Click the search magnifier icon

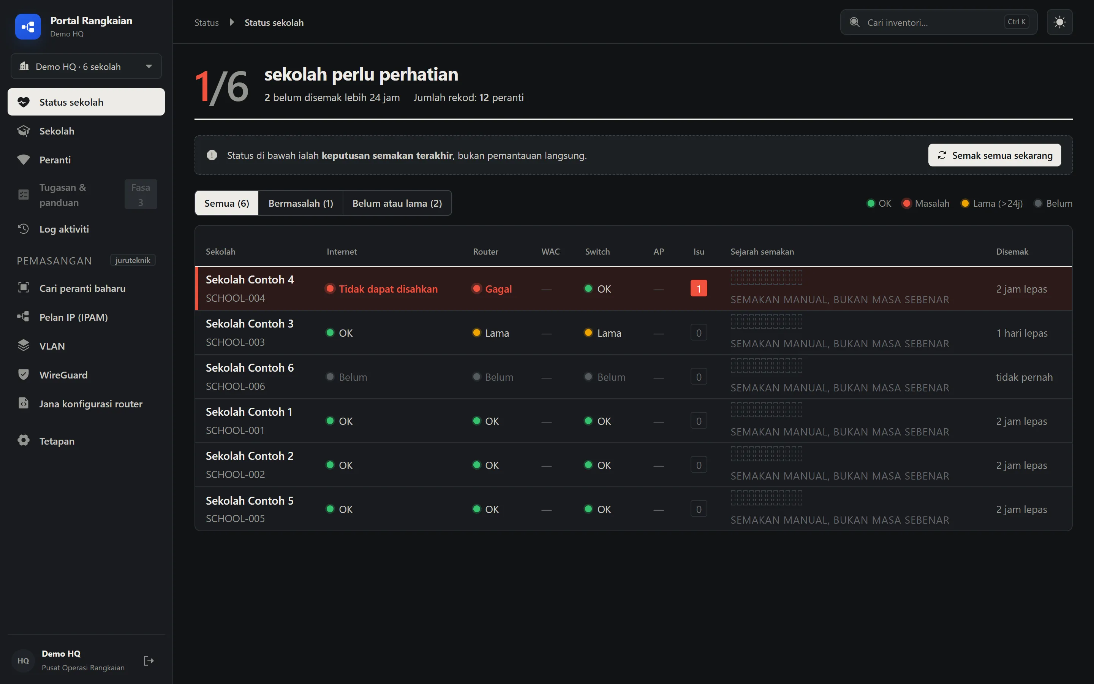point(854,22)
